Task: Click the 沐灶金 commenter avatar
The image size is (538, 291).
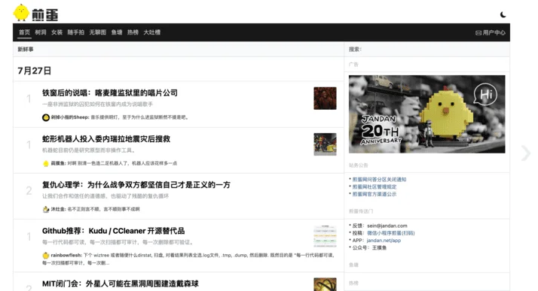Action: [x=46, y=209]
